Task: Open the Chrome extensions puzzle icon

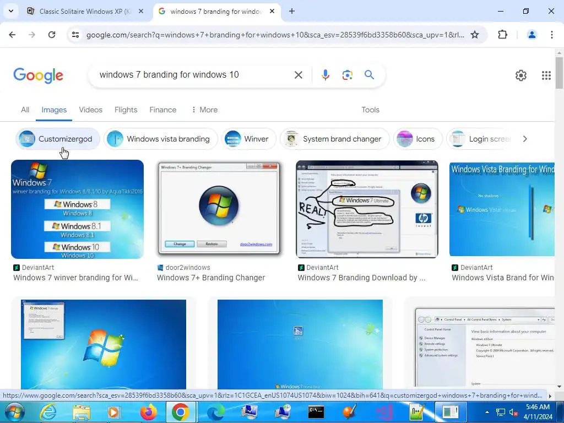Action: [x=502, y=35]
